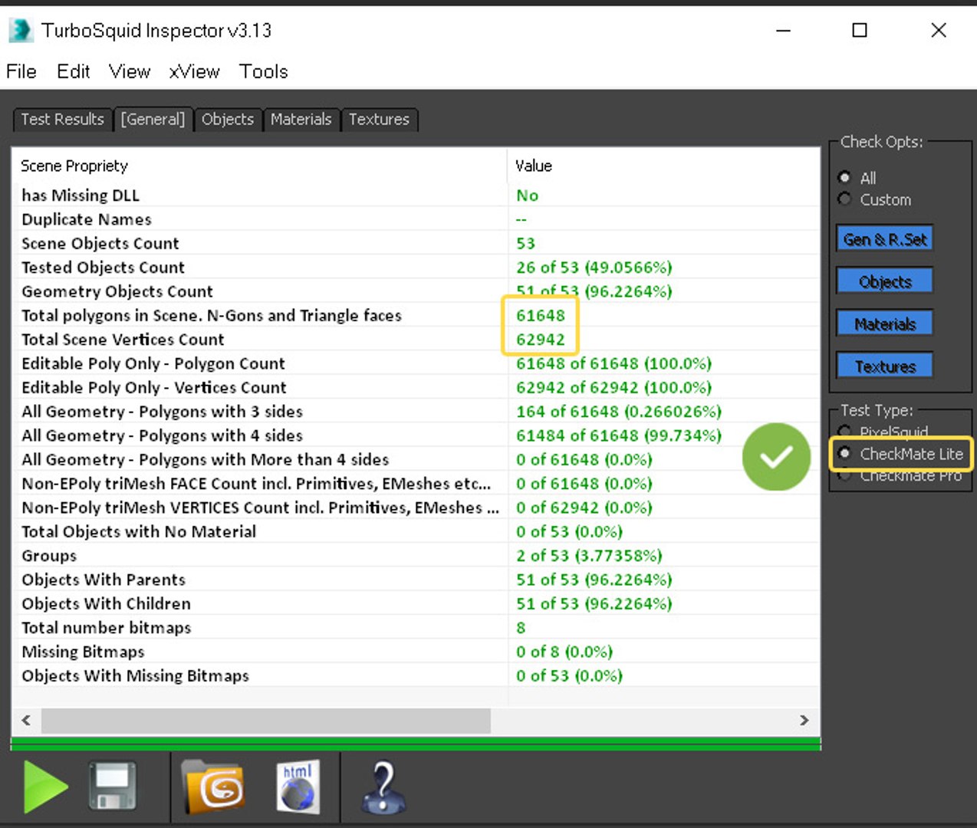Open the Tools menu
This screenshot has height=828, width=977.
pyautogui.click(x=263, y=71)
